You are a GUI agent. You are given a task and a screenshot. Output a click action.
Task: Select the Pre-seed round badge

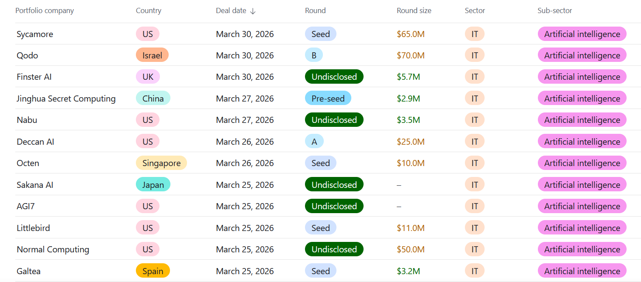pyautogui.click(x=328, y=99)
